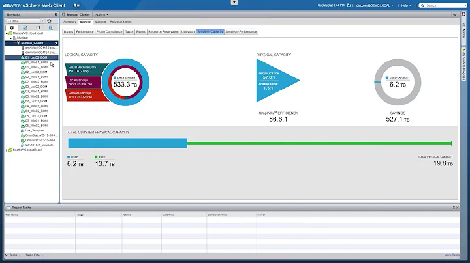Open the Help dropdown menu
470x263 pixels.
tap(406, 5)
